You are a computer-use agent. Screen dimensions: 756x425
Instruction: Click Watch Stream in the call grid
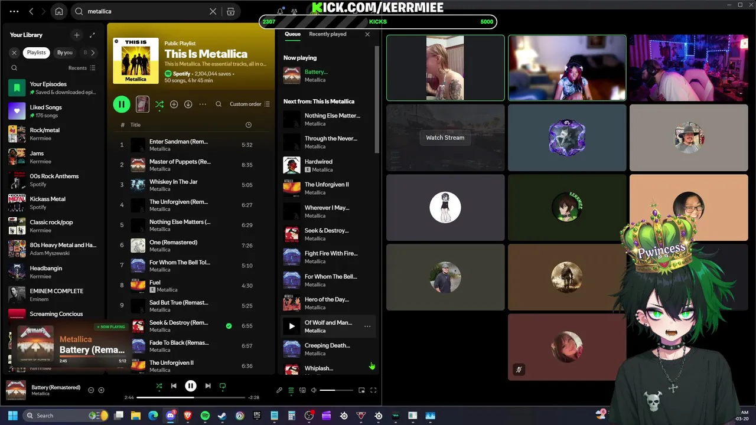(445, 138)
